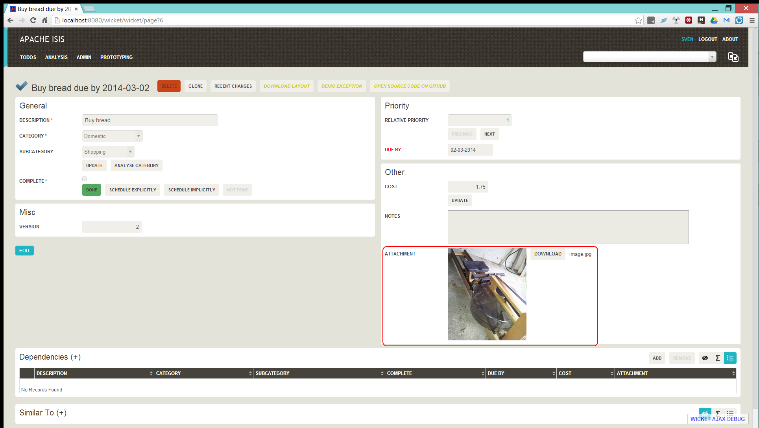Toggle the Complete checkbox

coord(85,179)
